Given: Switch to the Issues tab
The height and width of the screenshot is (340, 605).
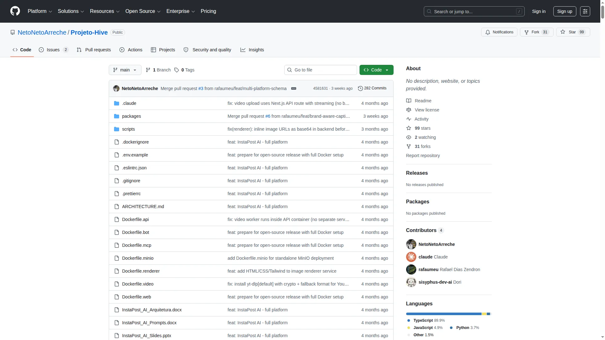Looking at the screenshot, I should click(x=54, y=50).
